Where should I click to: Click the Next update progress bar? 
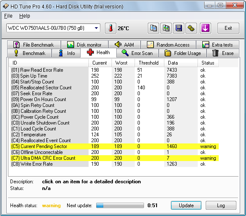[120, 206]
